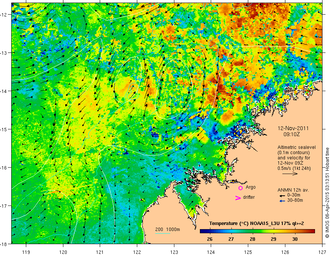Click the '0-30m' depth label

tap(294, 195)
